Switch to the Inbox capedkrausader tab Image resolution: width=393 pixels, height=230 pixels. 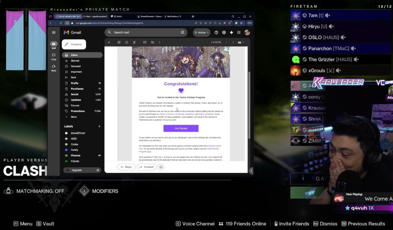pos(95,16)
